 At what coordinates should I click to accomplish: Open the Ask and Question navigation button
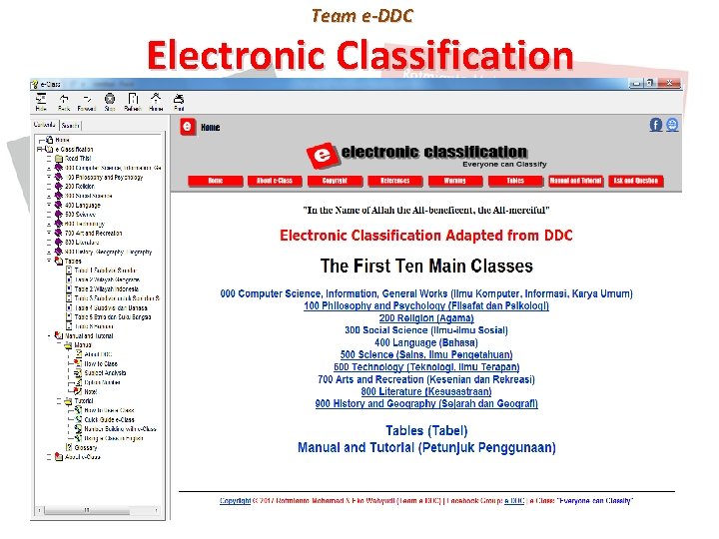pos(636,181)
